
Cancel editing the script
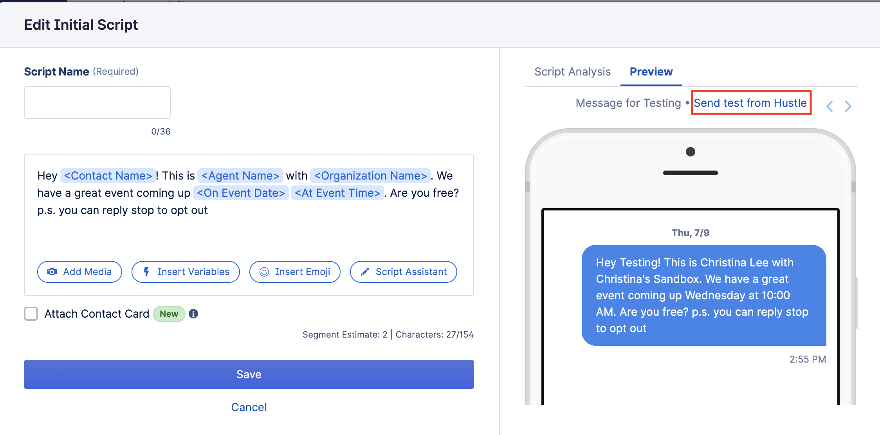249,407
